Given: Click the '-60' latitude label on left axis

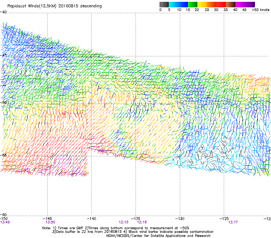Looking at the screenshot, I should pos(3,215).
